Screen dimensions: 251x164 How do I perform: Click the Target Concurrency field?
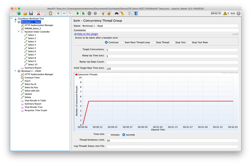pos(172,50)
